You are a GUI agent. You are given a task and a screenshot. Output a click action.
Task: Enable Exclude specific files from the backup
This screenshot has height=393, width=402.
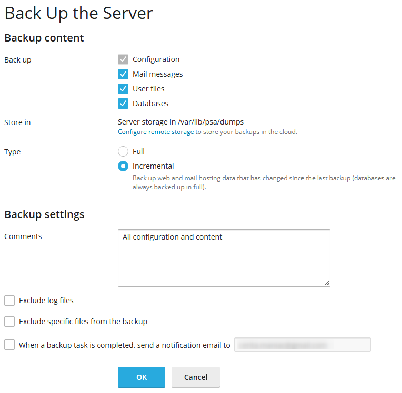(x=9, y=322)
